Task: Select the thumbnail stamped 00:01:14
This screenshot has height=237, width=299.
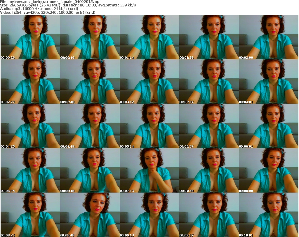Action: click(149, 37)
